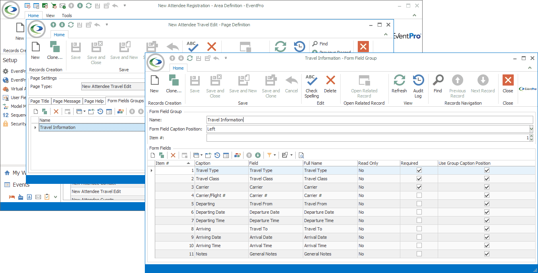The width and height of the screenshot is (538, 273).
Task: Click refresh icon in Travel Information quick access bar
Action: (190, 58)
